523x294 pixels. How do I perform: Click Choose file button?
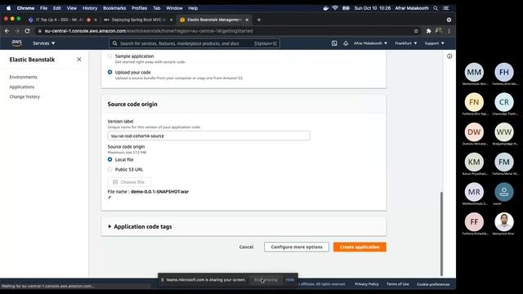(129, 182)
